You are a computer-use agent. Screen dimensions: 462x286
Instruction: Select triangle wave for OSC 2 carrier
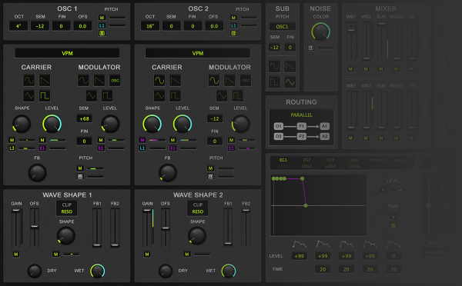(159, 95)
